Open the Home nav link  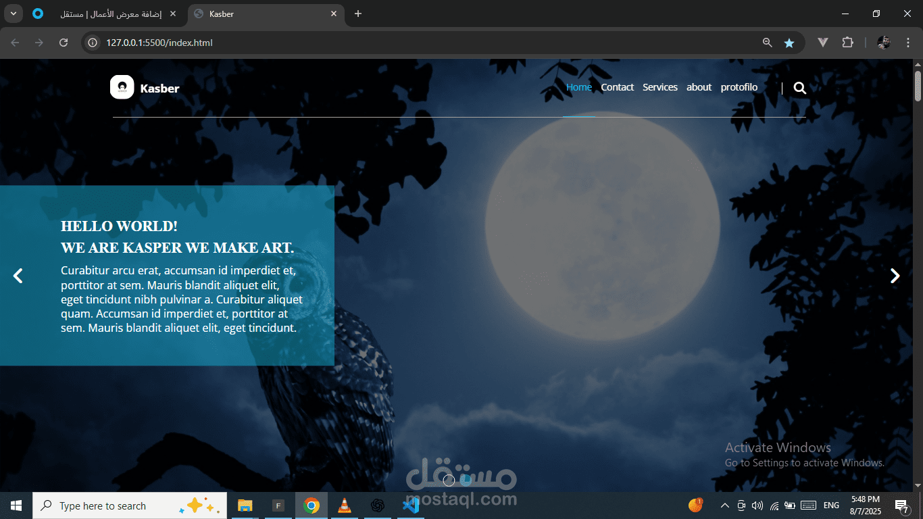[579, 87]
